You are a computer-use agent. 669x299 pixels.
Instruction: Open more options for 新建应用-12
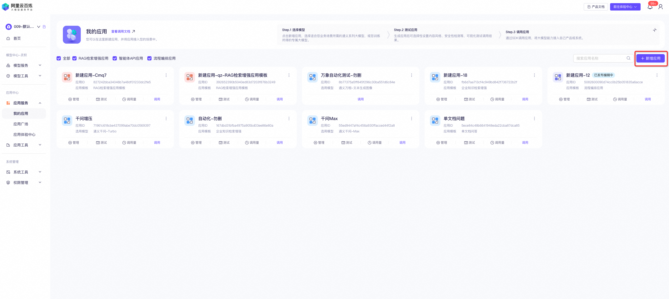[x=657, y=75]
